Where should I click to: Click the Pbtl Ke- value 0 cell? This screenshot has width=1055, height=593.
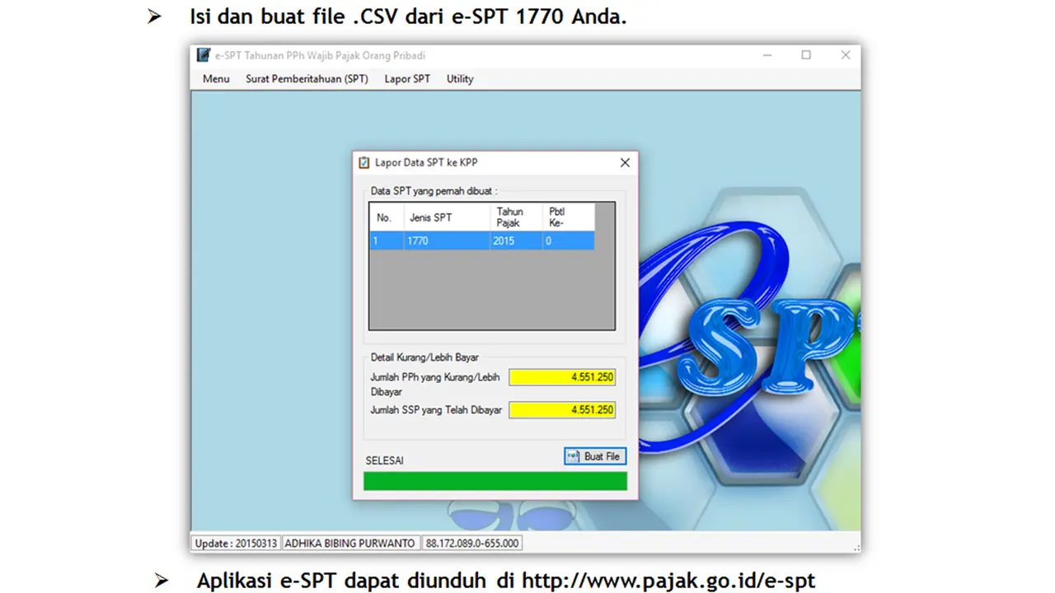[568, 240]
